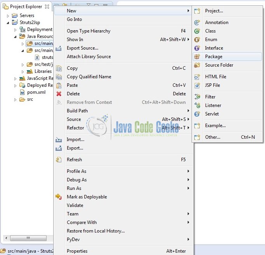Open the PyDev submenu
The width and height of the screenshot is (265, 255).
click(x=123, y=239)
